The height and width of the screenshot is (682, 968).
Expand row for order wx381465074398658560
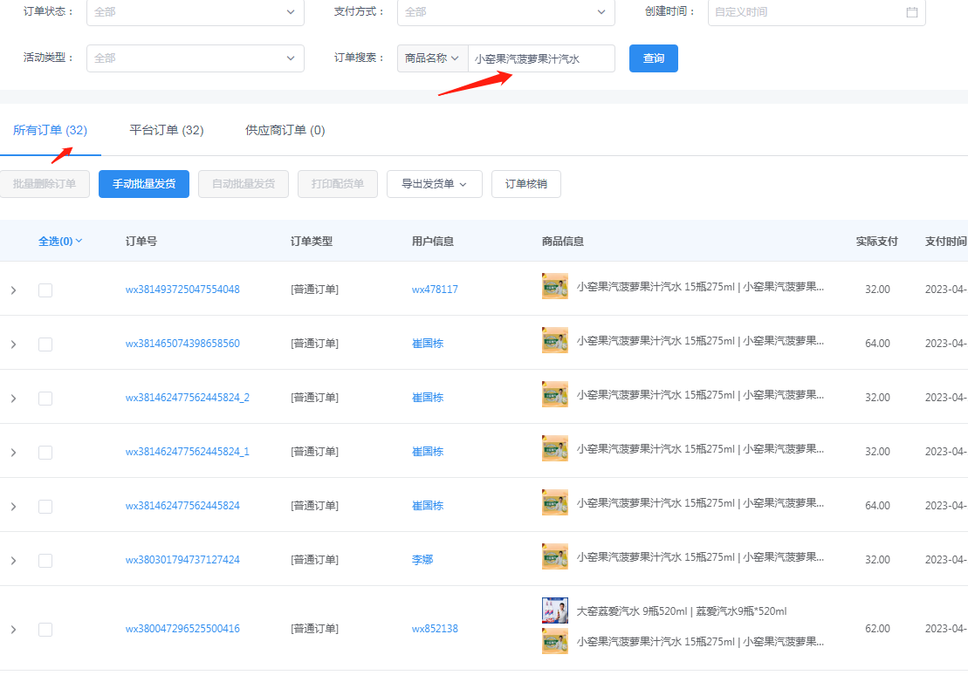click(13, 344)
